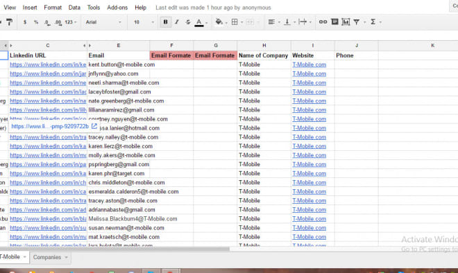Select cell karen.phr@target.com
Image resolution: width=458 pixels, height=273 pixels.
click(x=118, y=173)
